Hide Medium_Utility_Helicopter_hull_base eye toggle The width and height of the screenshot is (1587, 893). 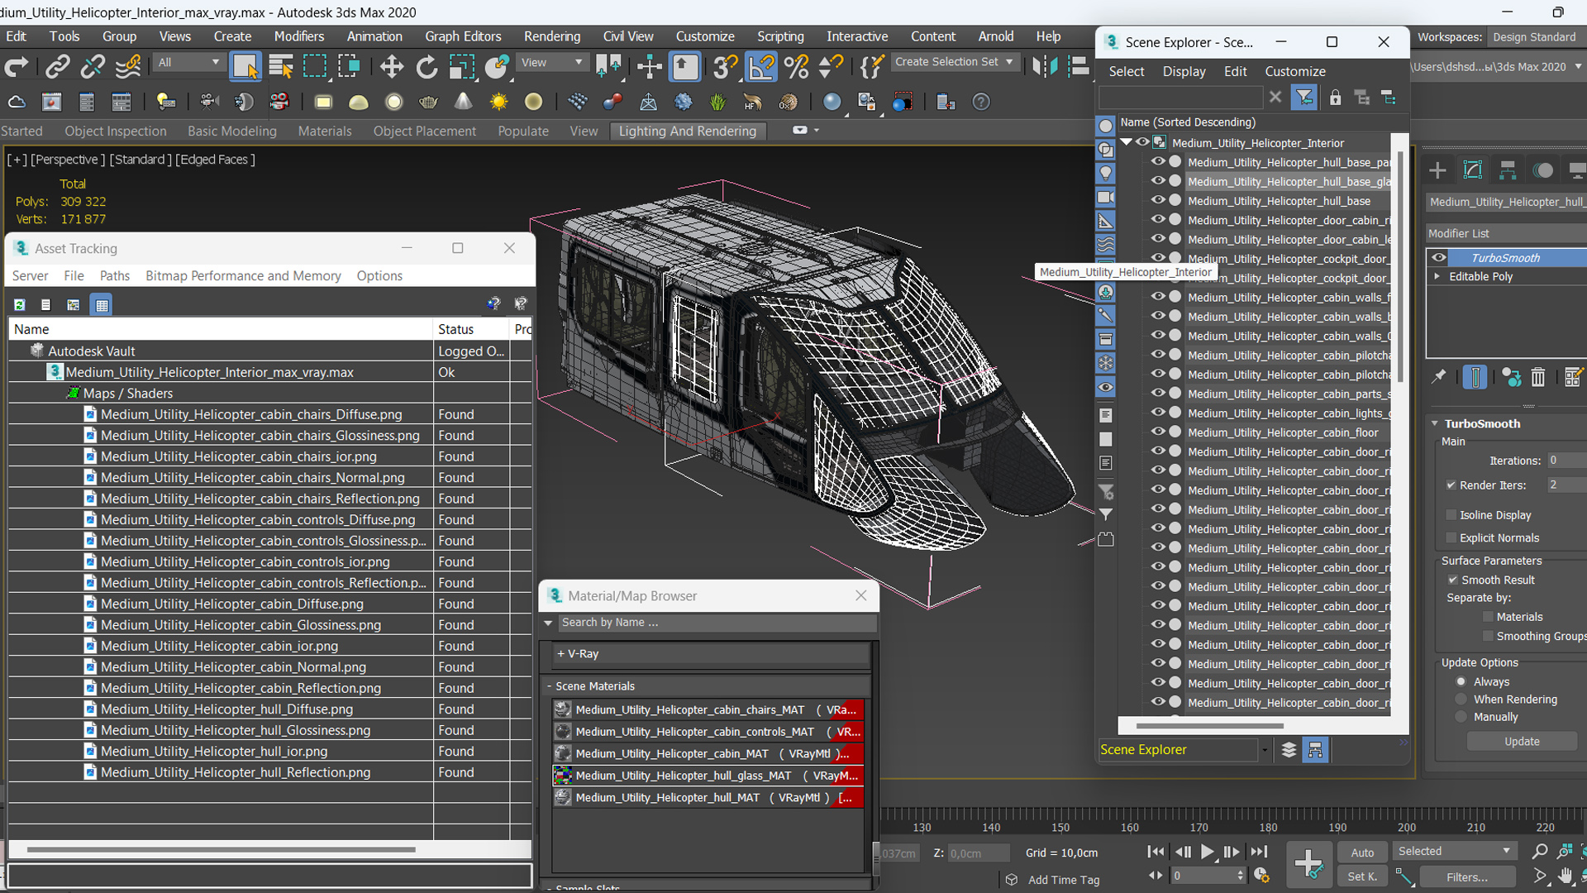[1157, 200]
